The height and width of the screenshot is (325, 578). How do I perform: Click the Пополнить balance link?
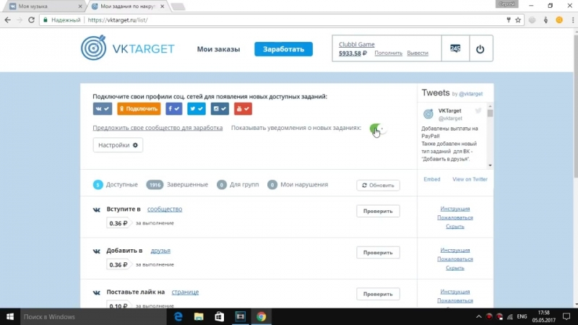388,53
